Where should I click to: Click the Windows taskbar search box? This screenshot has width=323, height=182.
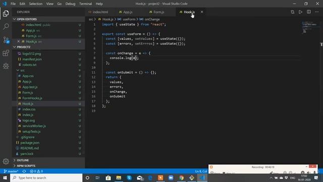(x=46, y=177)
